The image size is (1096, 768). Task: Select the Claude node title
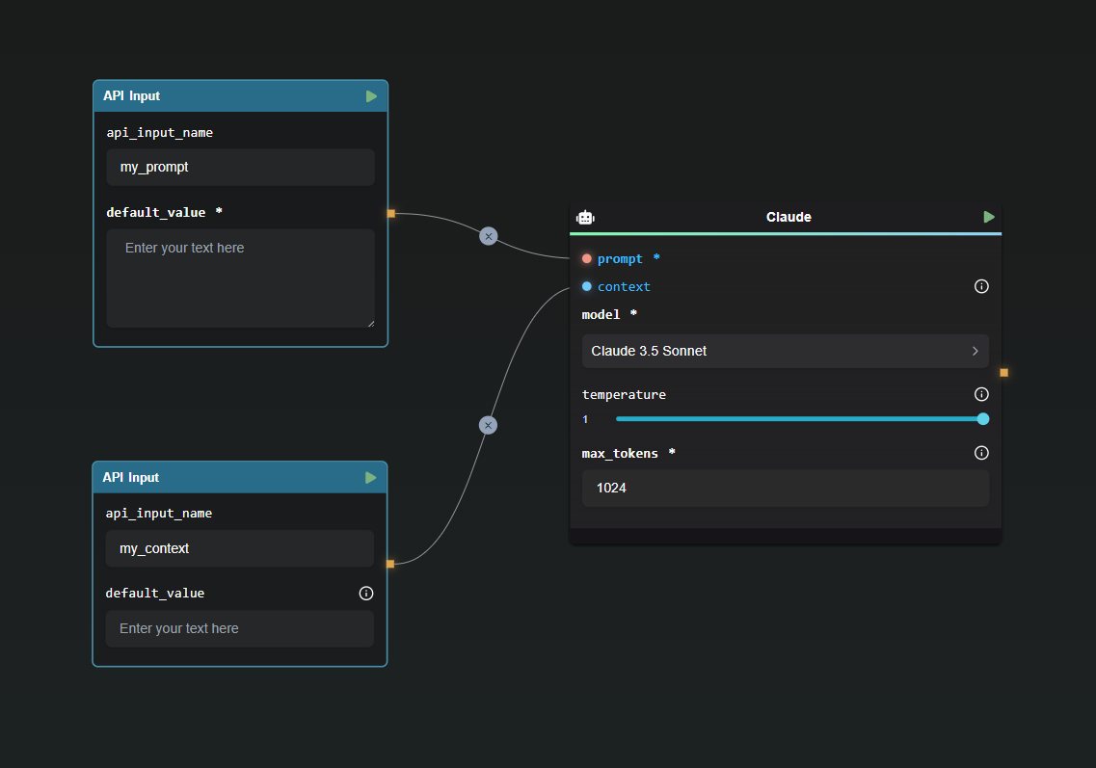[x=789, y=218]
